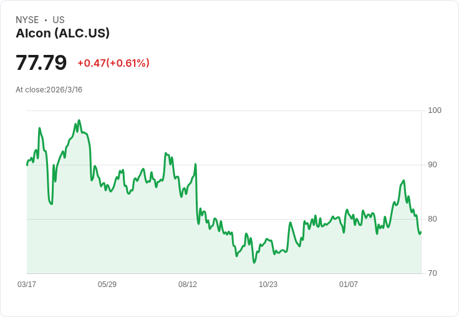Select the 08/12 date on the x-axis
459x317 pixels.
188,285
